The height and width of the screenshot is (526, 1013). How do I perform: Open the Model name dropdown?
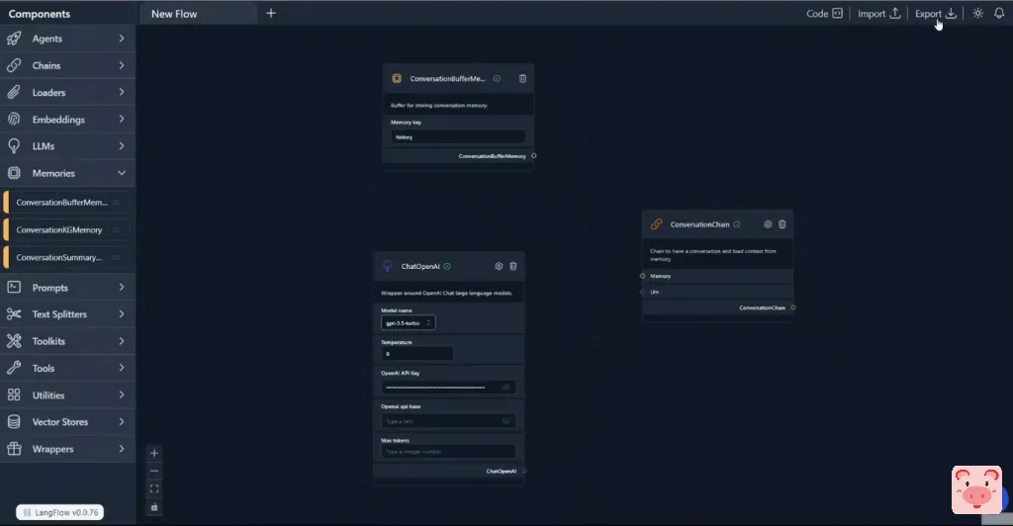[409, 322]
